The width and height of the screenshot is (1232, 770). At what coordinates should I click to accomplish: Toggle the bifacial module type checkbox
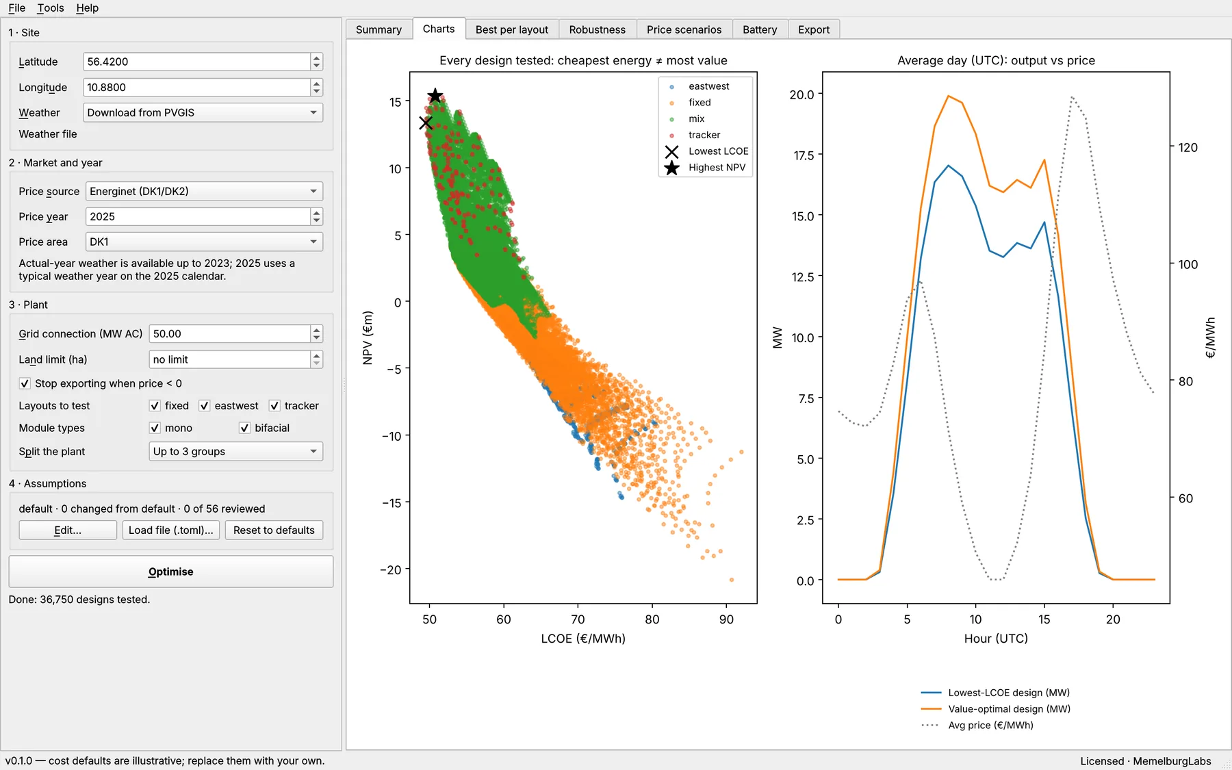(x=244, y=428)
